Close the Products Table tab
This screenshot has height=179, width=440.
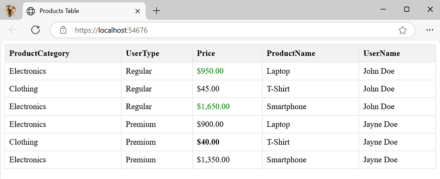[x=137, y=11]
